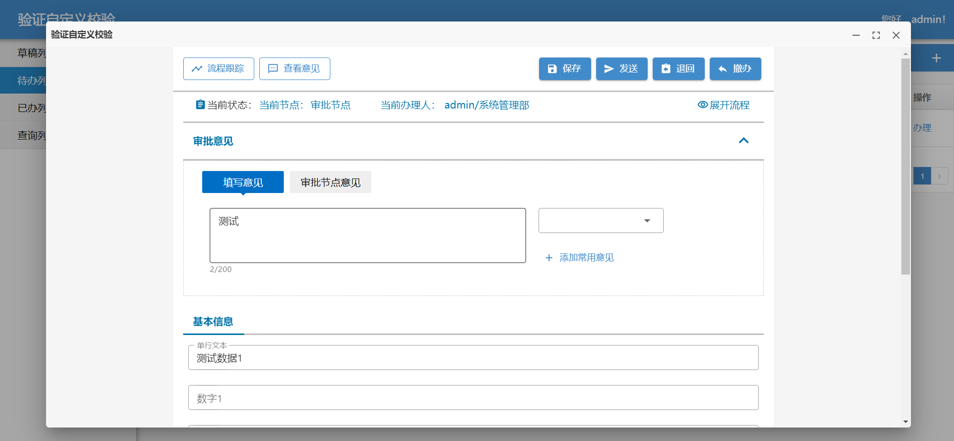The height and width of the screenshot is (441, 954).
Task: Click the 单行文本 field with 测试数据1
Action: point(473,357)
